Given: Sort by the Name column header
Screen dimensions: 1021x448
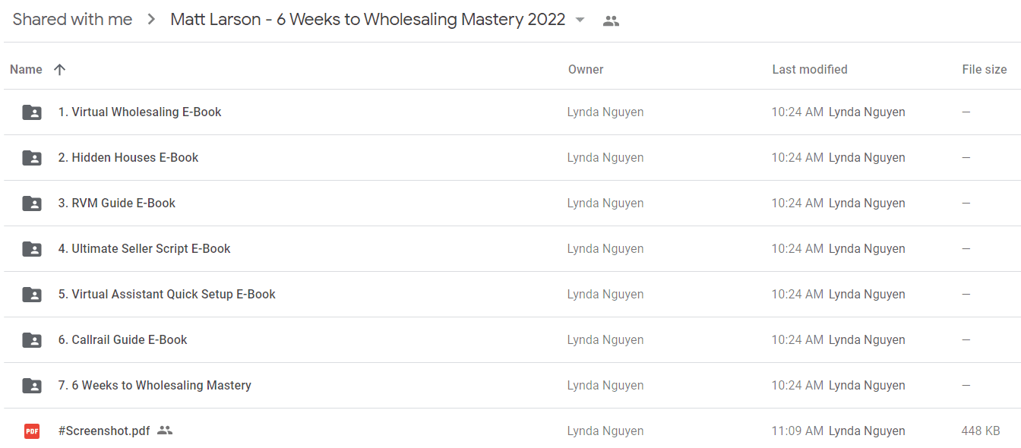Looking at the screenshot, I should (26, 70).
